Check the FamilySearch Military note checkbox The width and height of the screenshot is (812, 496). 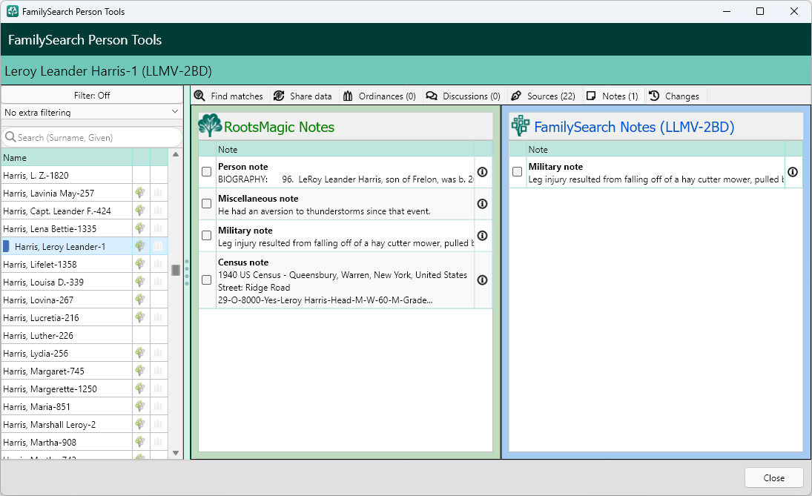click(x=517, y=172)
